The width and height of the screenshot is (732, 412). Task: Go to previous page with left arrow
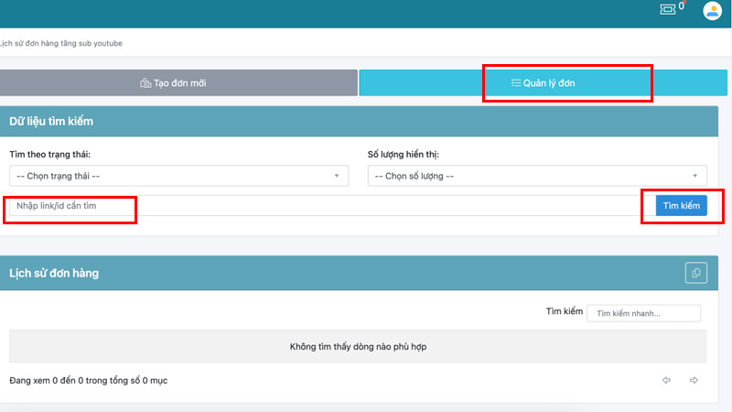point(667,380)
